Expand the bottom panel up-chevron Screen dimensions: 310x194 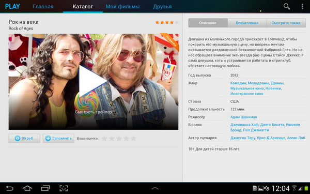(155, 188)
